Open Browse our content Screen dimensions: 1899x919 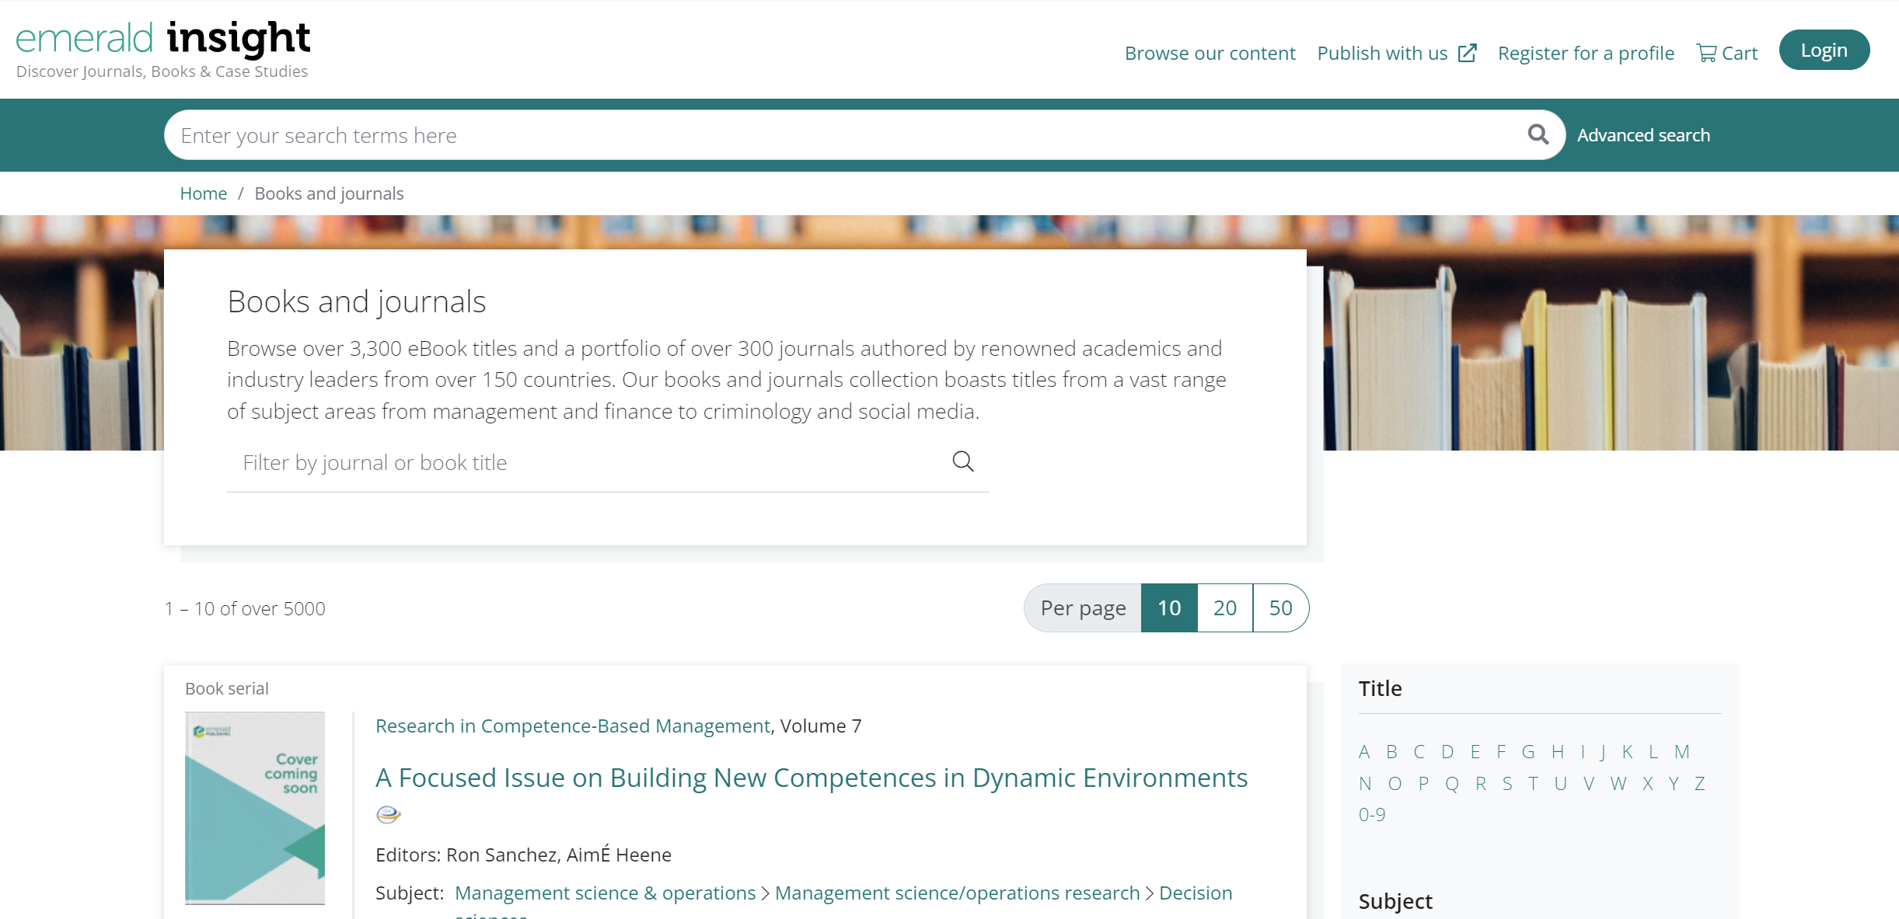1210,53
